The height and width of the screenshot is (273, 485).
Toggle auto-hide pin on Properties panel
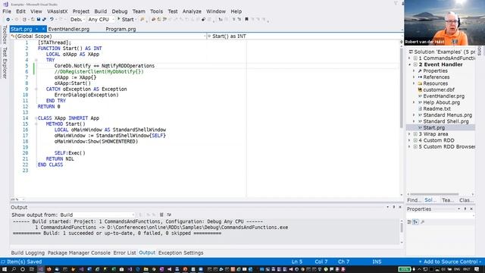click(465, 209)
